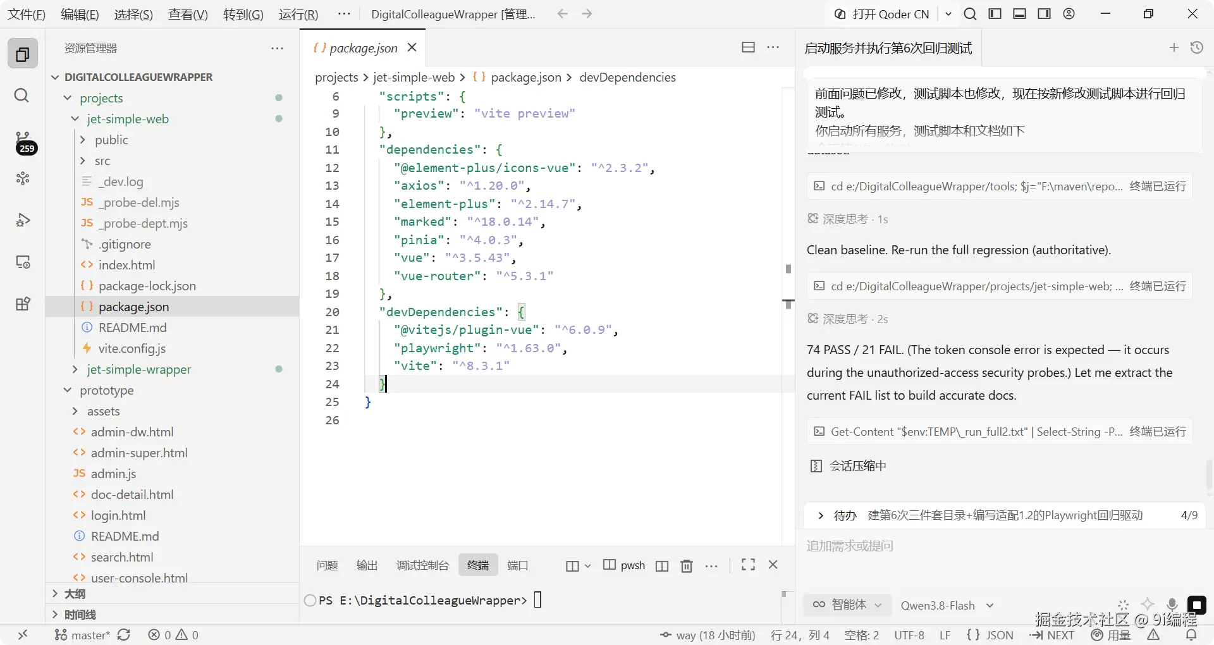Start a new chat with plus icon
The width and height of the screenshot is (1214, 645).
pos(1174,47)
